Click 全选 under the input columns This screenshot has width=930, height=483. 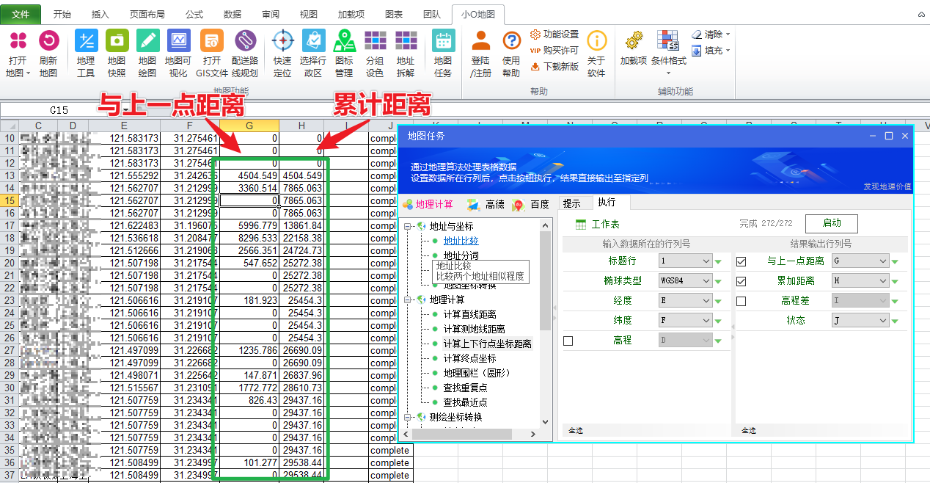click(576, 431)
